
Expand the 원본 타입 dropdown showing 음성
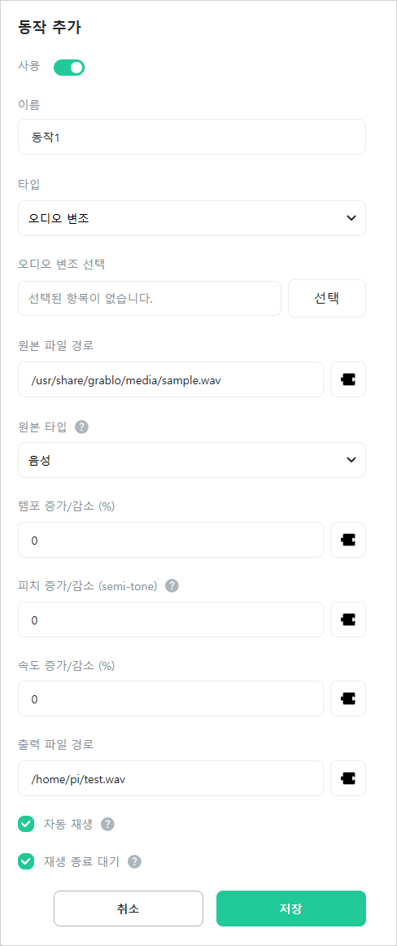pyautogui.click(x=192, y=460)
